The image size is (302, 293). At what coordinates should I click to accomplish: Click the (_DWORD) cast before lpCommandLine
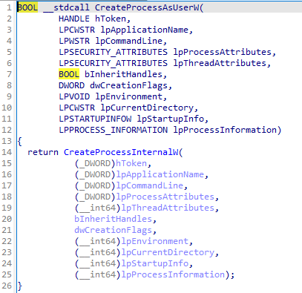click(95, 185)
